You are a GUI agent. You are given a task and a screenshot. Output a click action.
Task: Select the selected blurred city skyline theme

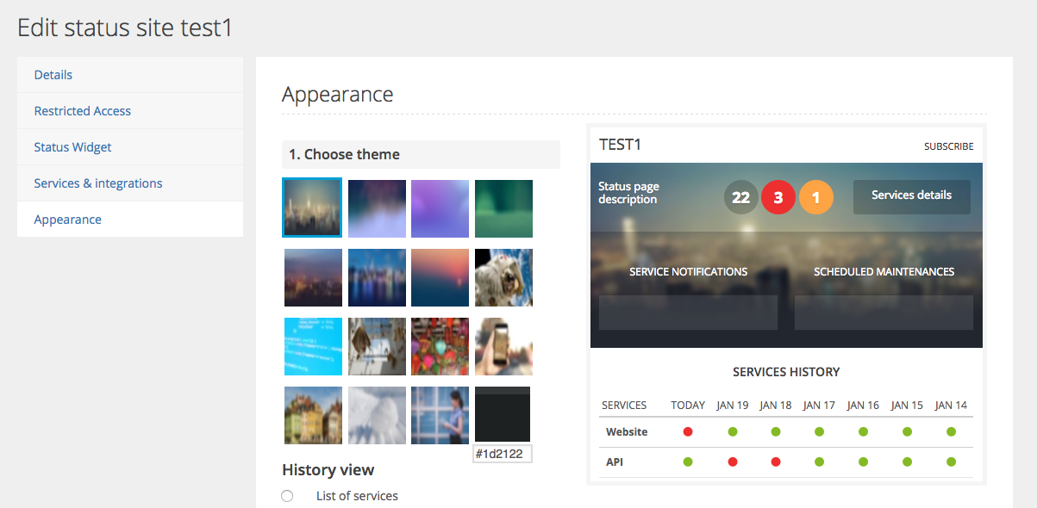pos(312,208)
